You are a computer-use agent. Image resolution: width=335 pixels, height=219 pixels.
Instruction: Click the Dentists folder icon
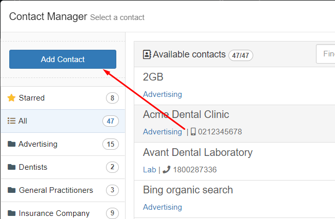(x=11, y=167)
